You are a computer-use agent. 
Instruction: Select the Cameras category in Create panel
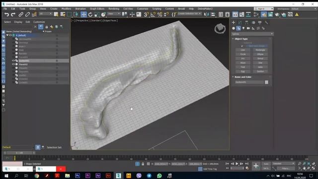pyautogui.click(x=248, y=28)
